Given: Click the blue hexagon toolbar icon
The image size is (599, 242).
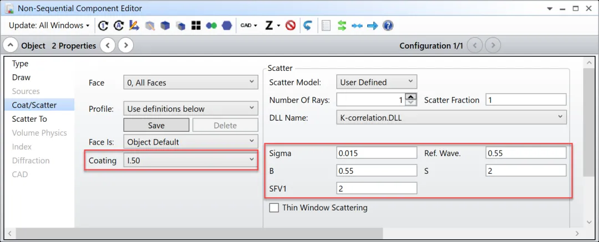Looking at the screenshot, I should 226,25.
